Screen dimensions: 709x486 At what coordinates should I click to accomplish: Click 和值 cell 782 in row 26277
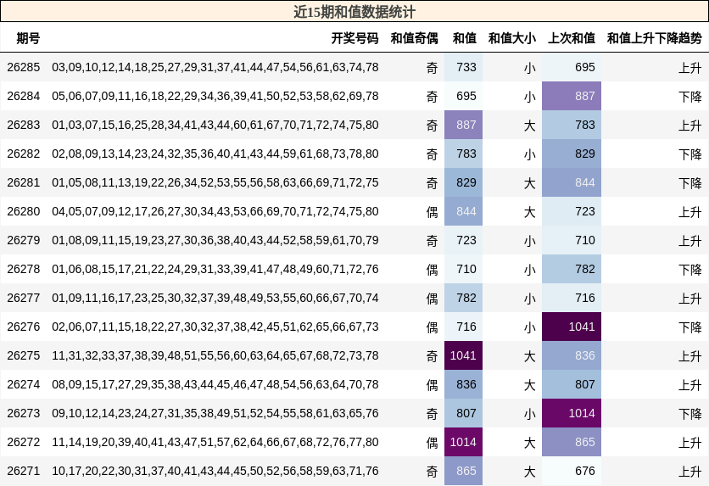click(x=463, y=298)
